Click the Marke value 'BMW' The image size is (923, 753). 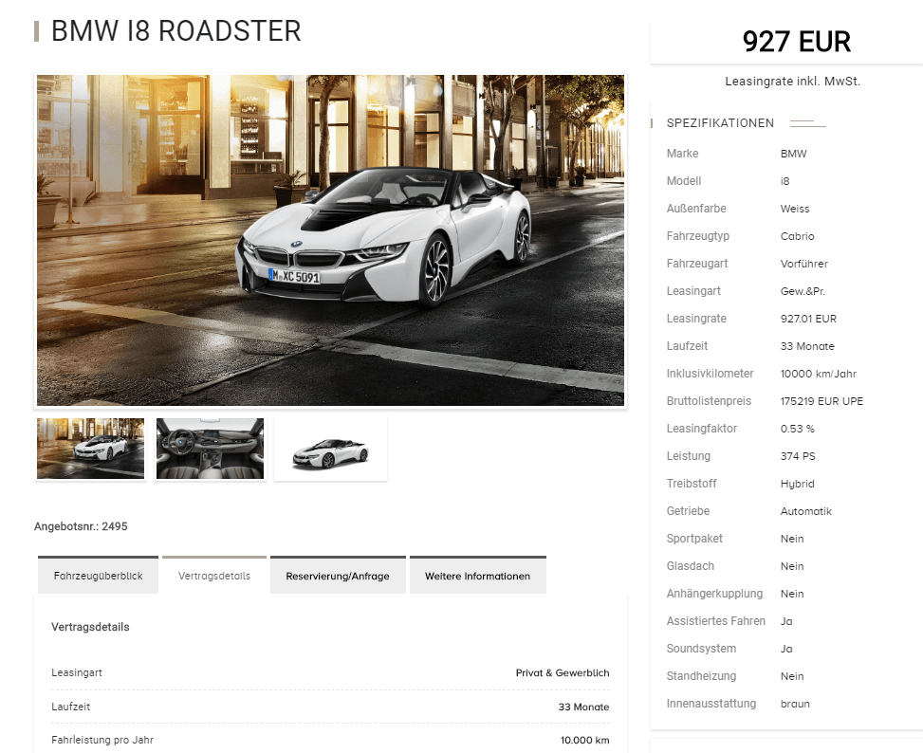pyautogui.click(x=793, y=154)
